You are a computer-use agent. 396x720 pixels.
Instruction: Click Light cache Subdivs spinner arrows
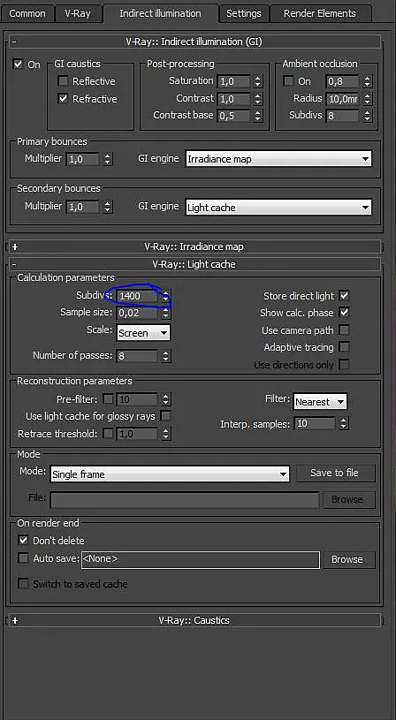166,296
